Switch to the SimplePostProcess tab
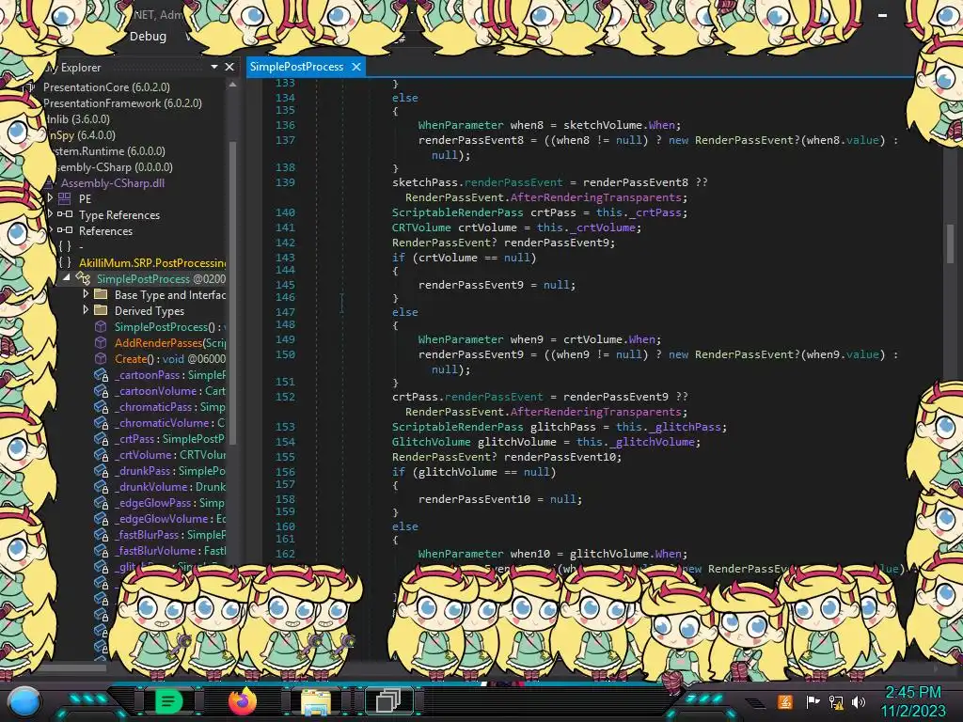The image size is (963, 722). [x=296, y=67]
